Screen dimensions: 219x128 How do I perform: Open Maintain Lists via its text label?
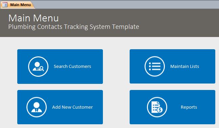pyautogui.click(x=184, y=67)
